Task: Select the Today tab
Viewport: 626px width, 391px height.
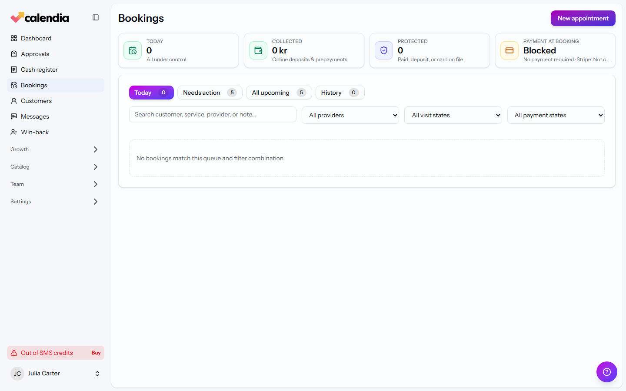Action: (x=151, y=93)
